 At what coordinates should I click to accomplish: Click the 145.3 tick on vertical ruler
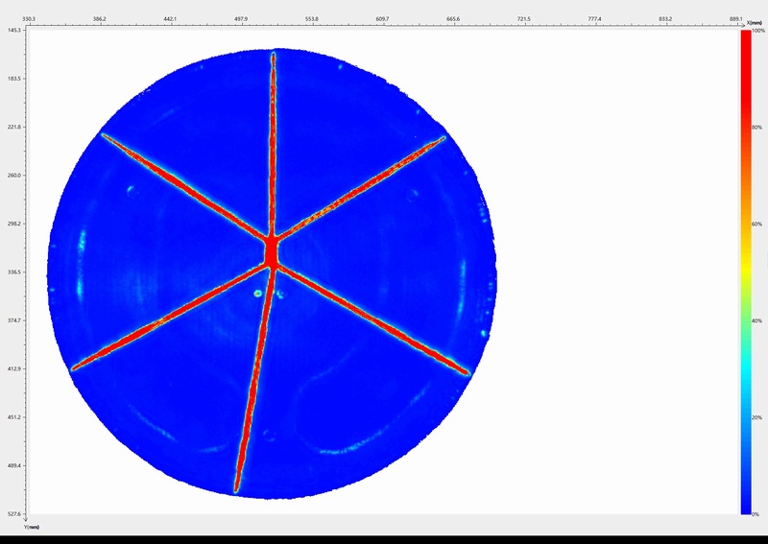coord(13,31)
